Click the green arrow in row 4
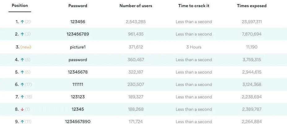This screenshot has height=124, width=287. [22, 60]
